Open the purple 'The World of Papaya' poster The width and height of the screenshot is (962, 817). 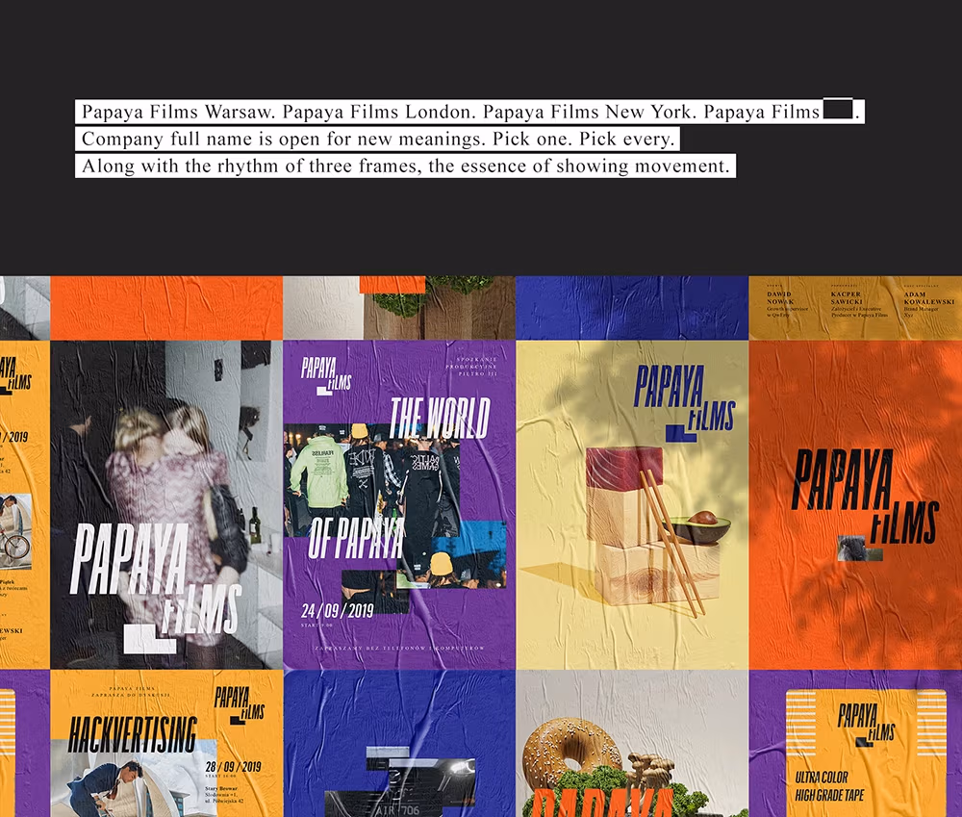tap(399, 504)
